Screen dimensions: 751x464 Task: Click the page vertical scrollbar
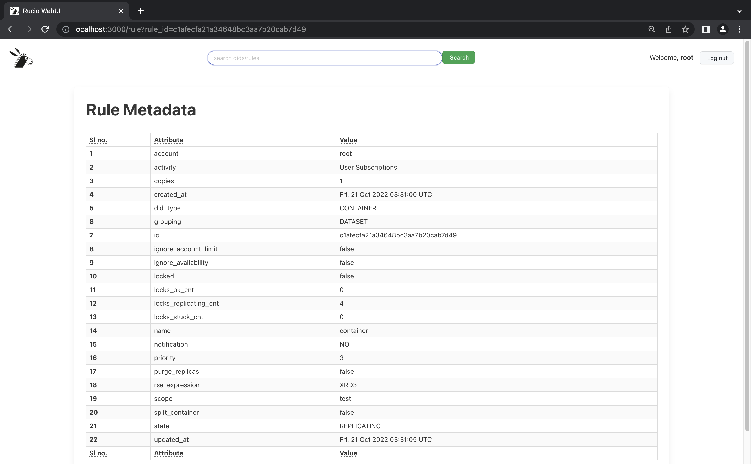point(747,233)
